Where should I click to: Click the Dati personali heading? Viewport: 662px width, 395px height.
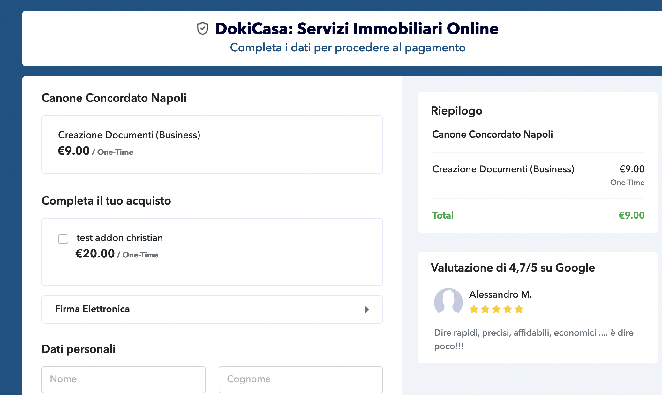click(x=79, y=349)
